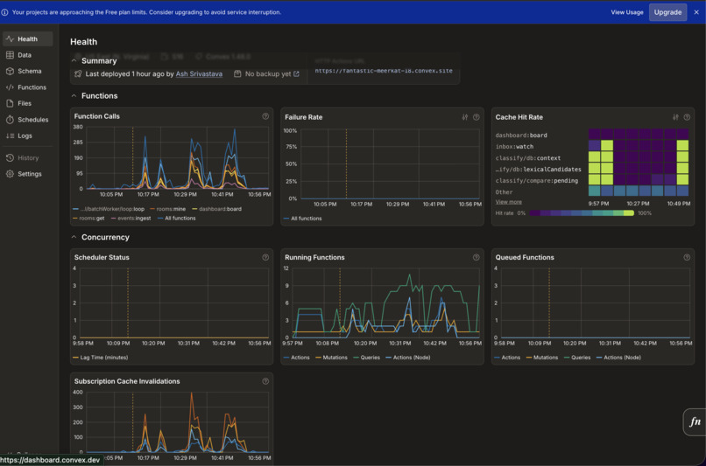Open Subscription Cache Invalidations help icon
The image size is (706, 466).
point(265,381)
